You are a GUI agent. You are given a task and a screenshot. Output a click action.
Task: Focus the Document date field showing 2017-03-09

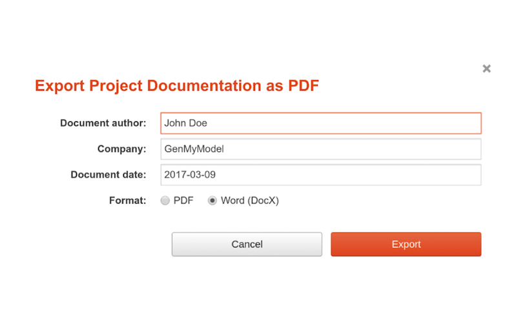coord(321,174)
